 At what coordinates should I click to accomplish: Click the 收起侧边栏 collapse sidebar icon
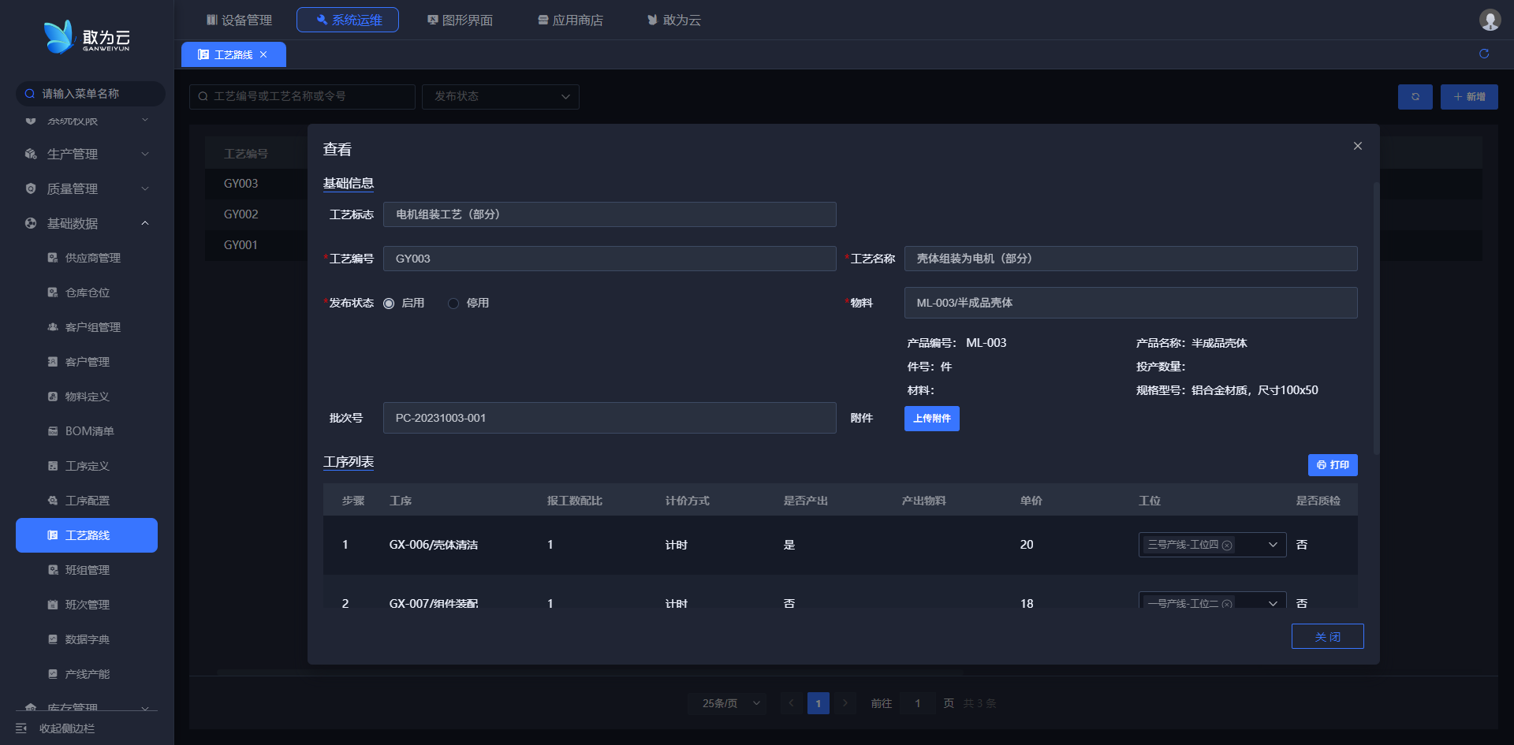click(x=21, y=728)
